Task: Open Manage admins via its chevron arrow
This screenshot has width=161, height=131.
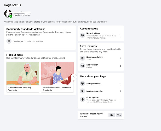Action: [x=120, y=83]
